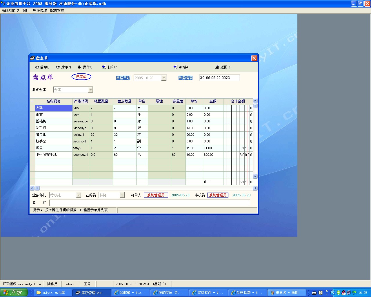Click the help question mark tray icon
Viewport: 371px width, 297px height.
tap(320, 293)
